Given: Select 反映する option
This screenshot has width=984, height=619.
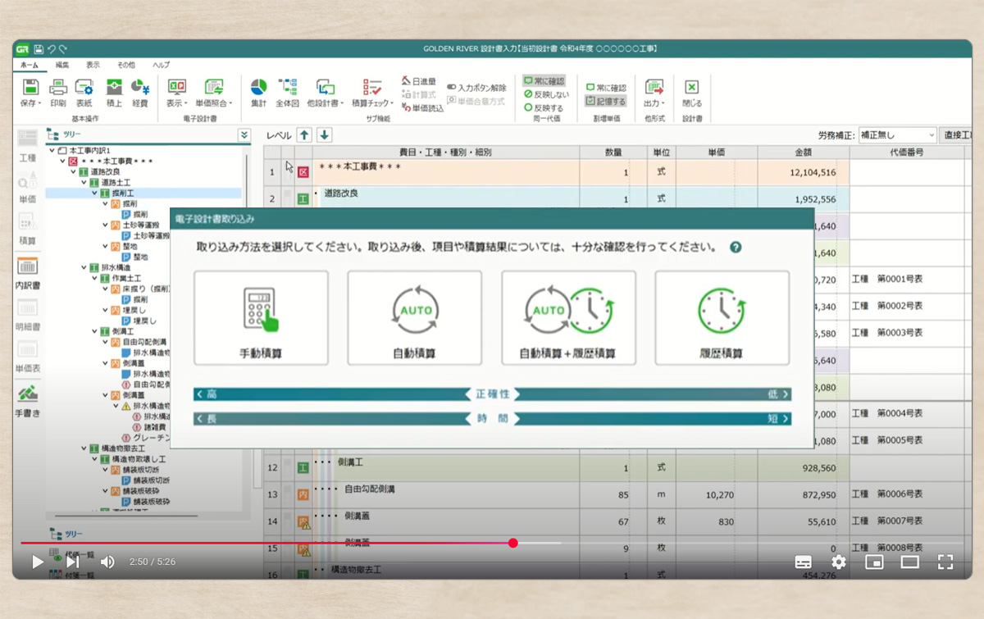Looking at the screenshot, I should click(544, 107).
